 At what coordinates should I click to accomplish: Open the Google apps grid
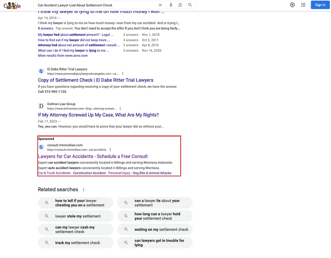click(303, 5)
